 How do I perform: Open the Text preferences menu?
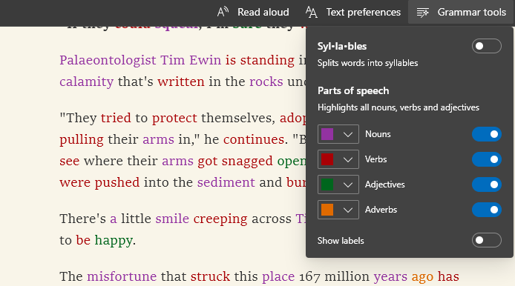pyautogui.click(x=353, y=12)
